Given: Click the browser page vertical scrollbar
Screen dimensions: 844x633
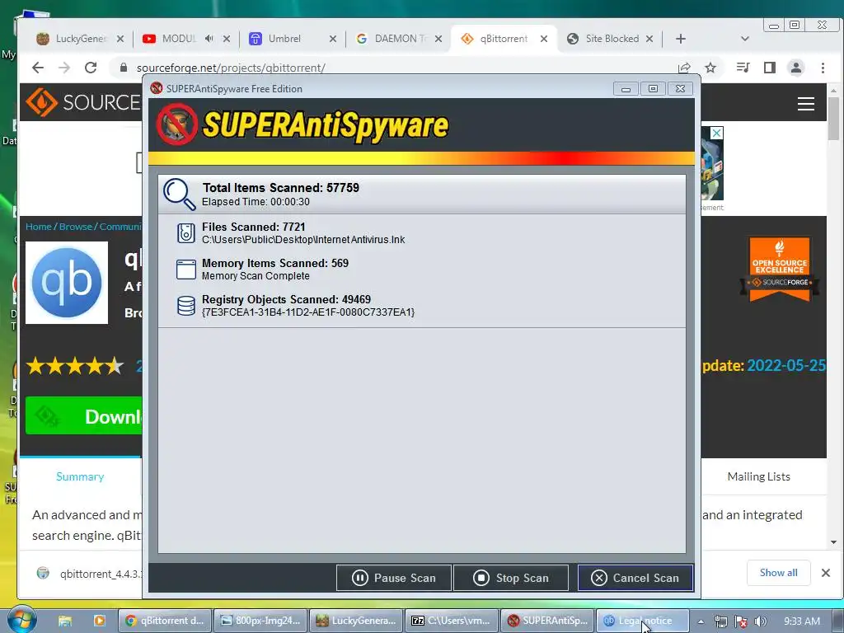Looking at the screenshot, I should (x=833, y=119).
